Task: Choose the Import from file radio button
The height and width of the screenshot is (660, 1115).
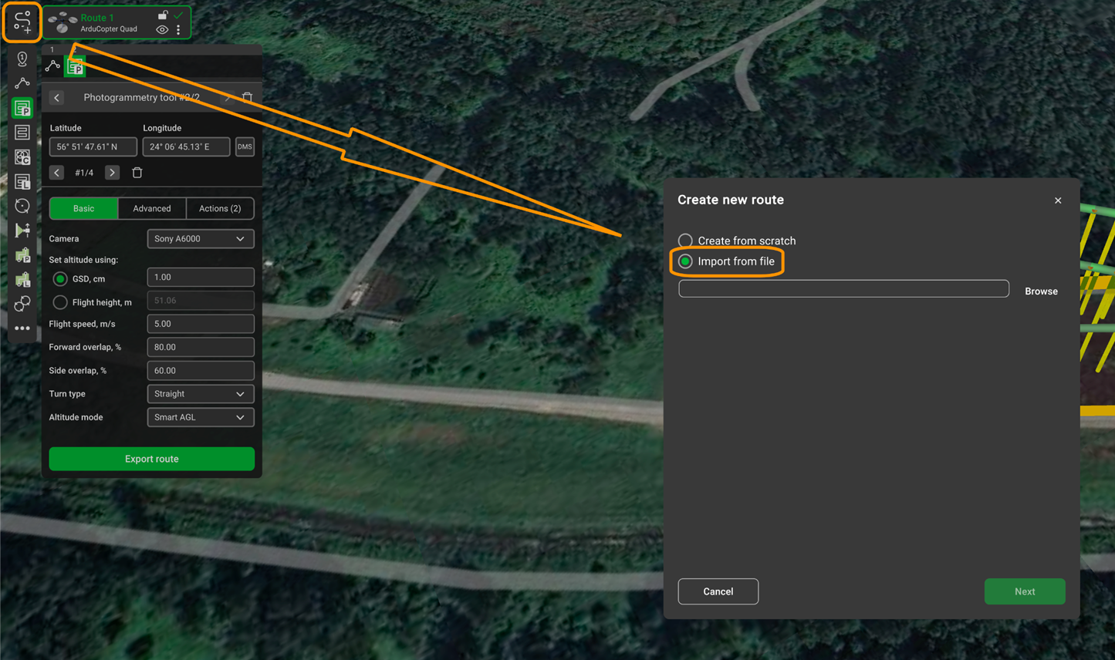Action: click(x=685, y=261)
